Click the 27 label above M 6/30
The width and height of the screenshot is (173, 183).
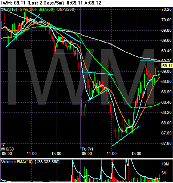click(x=3, y=145)
